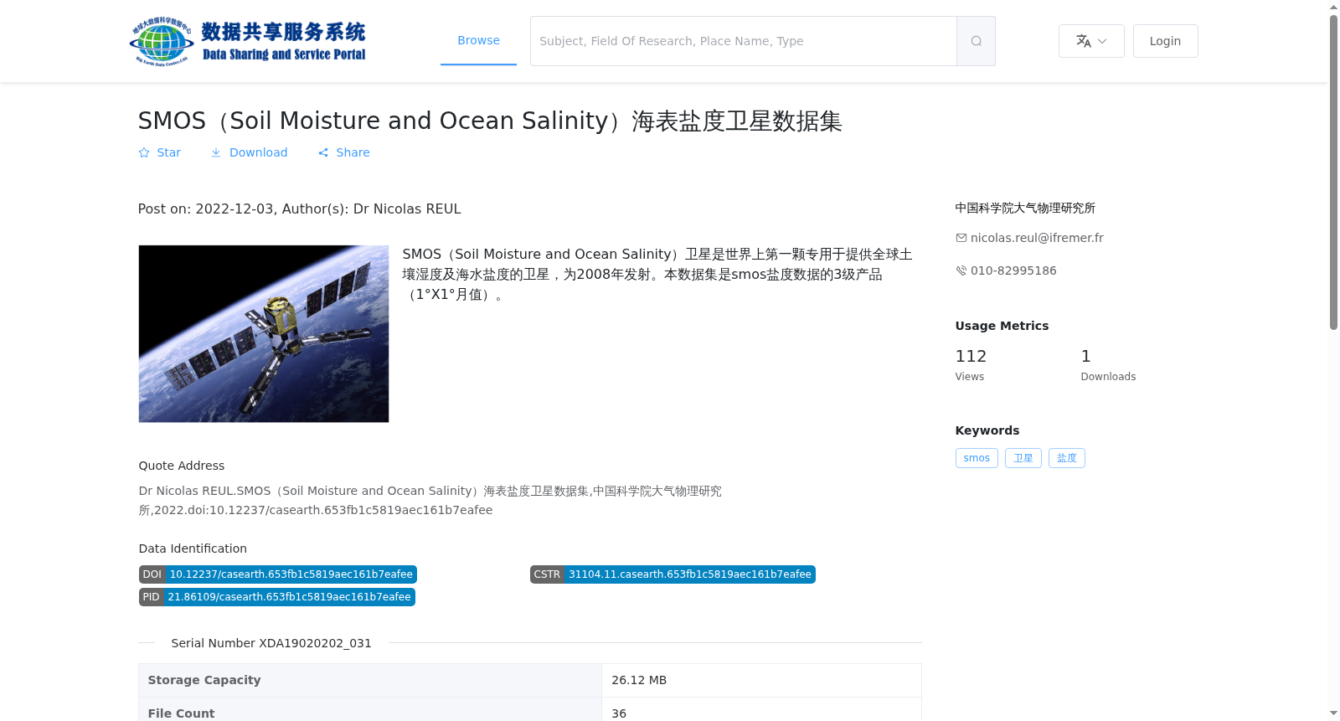The image size is (1340, 721).
Task: Click the search magnifier icon button
Action: [x=976, y=41]
